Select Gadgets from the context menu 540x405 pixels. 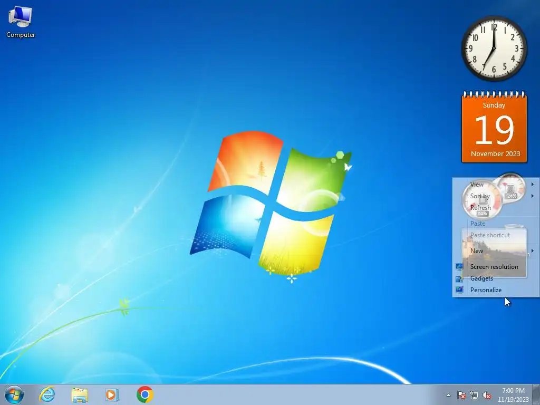[496, 278]
